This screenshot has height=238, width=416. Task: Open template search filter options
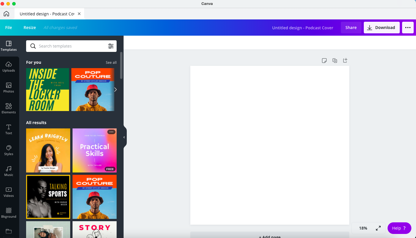111,46
